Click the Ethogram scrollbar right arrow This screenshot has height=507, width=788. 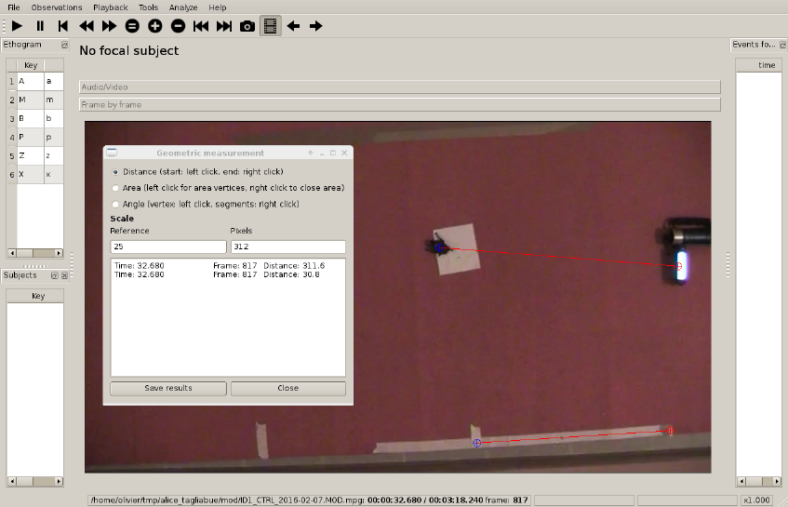point(59,253)
